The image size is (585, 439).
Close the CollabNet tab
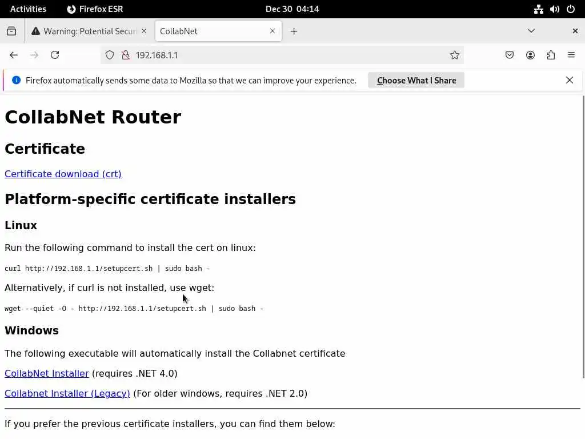273,31
